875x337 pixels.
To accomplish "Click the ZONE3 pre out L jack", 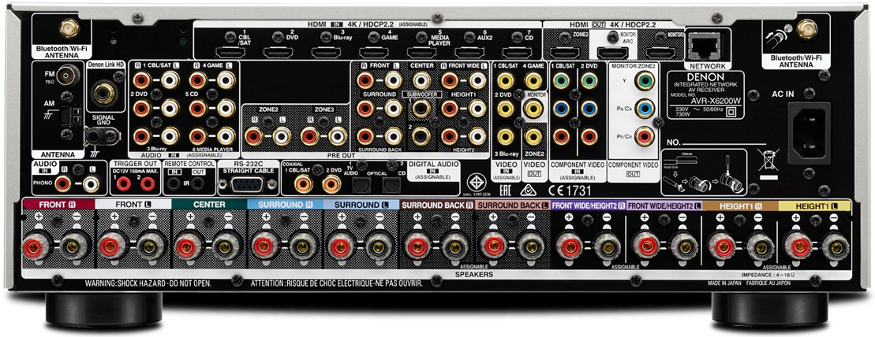I will coord(338,135).
